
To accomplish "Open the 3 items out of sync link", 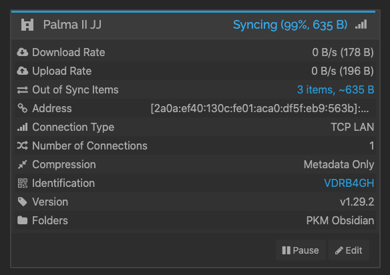I will pyautogui.click(x=335, y=89).
